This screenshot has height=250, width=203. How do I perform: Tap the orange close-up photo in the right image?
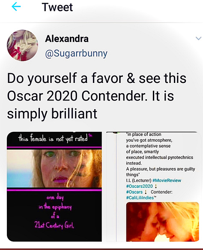(162, 222)
